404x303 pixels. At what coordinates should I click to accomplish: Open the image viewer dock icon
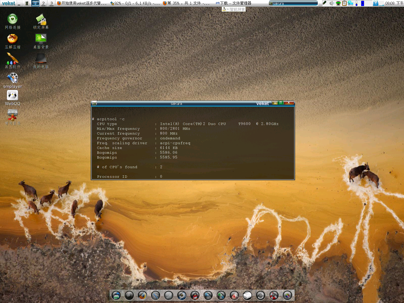point(234,295)
